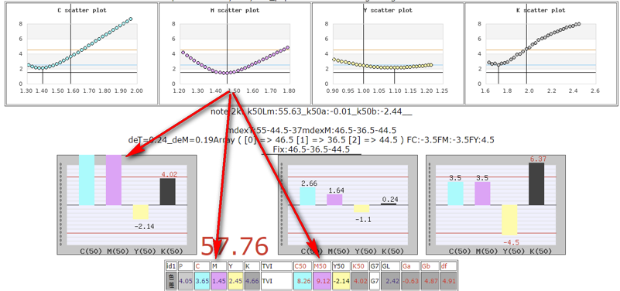Click the magenta 3.5 bar in third bar chart
620x291 pixels.
482,193
